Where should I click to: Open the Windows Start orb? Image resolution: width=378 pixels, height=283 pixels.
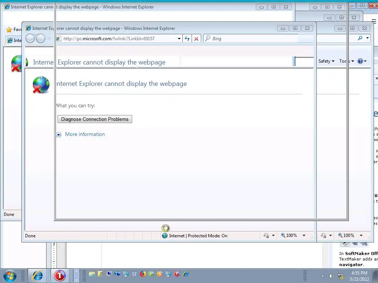10,276
